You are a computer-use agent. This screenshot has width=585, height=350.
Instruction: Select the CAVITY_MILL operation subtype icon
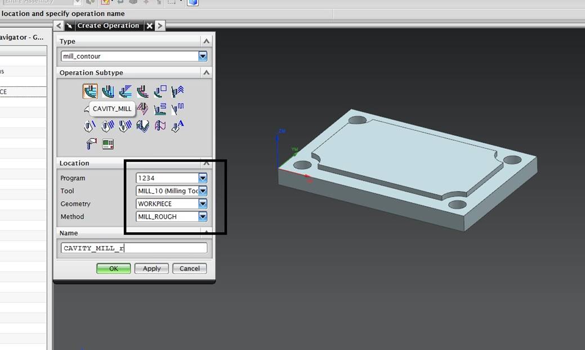coord(90,91)
